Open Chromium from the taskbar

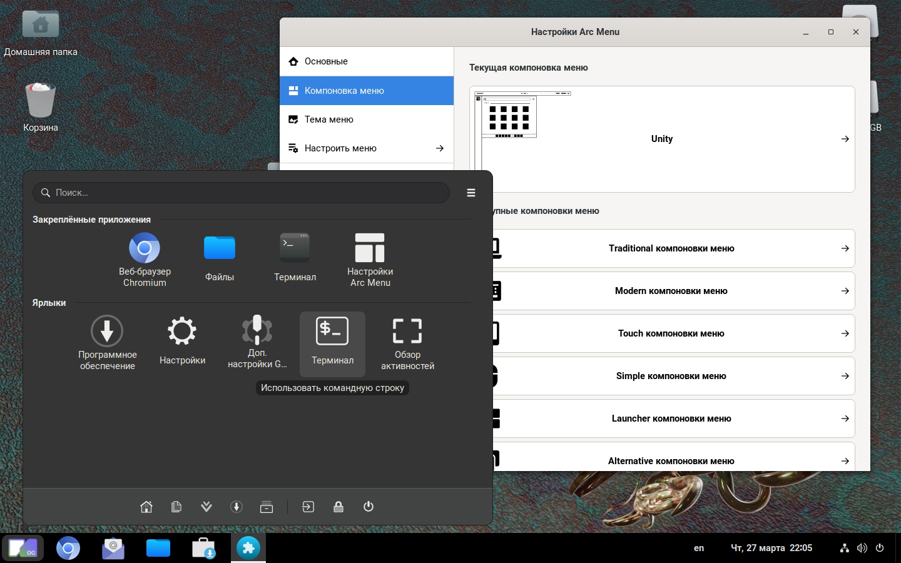pos(68,549)
